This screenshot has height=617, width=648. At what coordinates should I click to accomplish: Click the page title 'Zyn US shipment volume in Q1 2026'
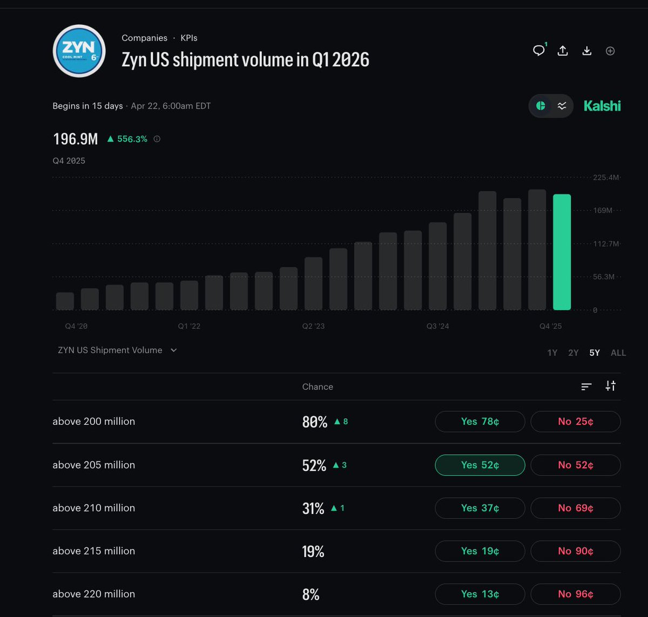pos(246,59)
